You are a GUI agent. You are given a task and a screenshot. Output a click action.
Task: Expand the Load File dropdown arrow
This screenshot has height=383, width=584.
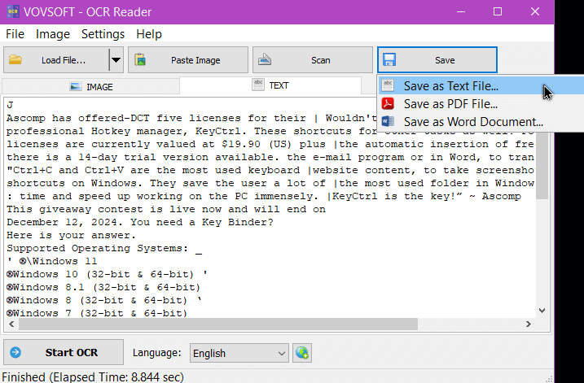pos(116,60)
